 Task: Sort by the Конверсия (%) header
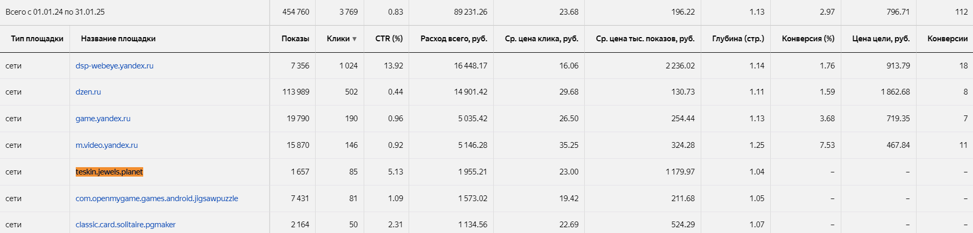(x=808, y=39)
